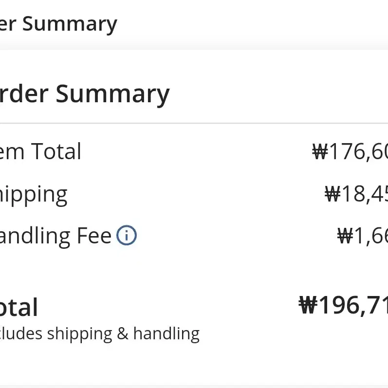Click the Won symbol in the bold total

tap(308, 305)
